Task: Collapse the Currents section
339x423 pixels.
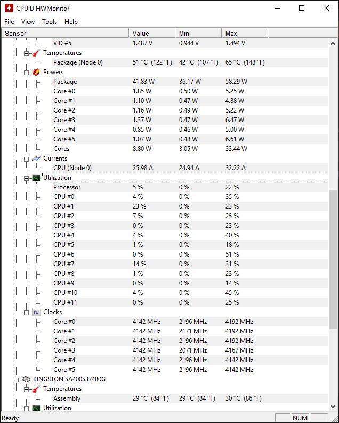Action: coord(26,159)
